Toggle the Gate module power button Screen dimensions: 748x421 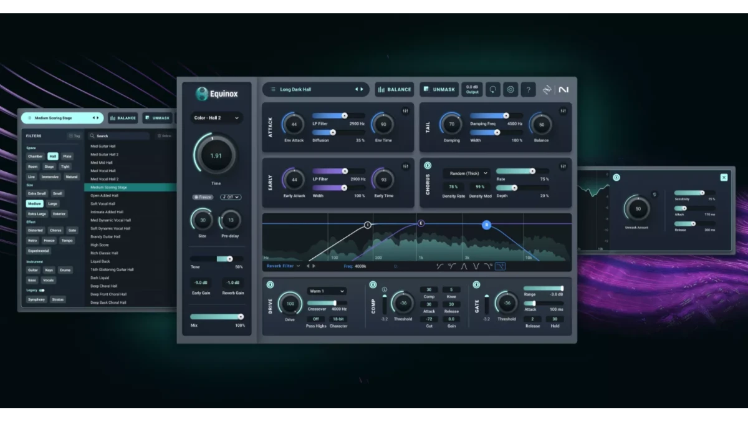476,285
